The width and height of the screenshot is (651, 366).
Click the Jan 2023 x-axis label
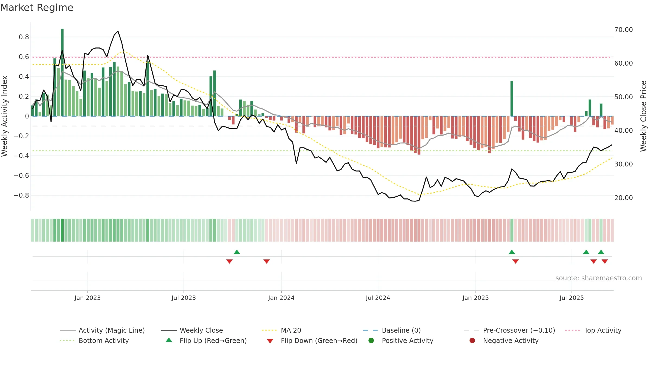[88, 298]
